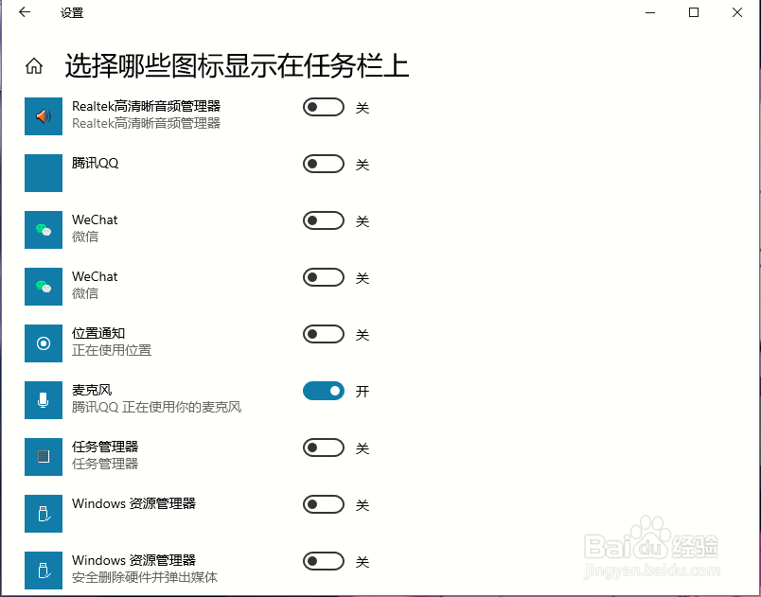The image size is (761, 597).
Task: Click the Realtek高清晰音频管理器 speaker icon
Action: click(43, 116)
